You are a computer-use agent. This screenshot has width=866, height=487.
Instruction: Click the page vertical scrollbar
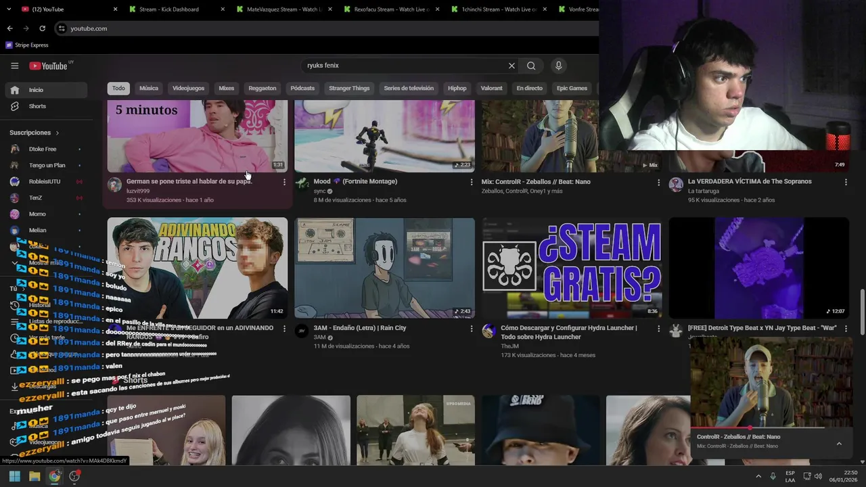pos(862,311)
